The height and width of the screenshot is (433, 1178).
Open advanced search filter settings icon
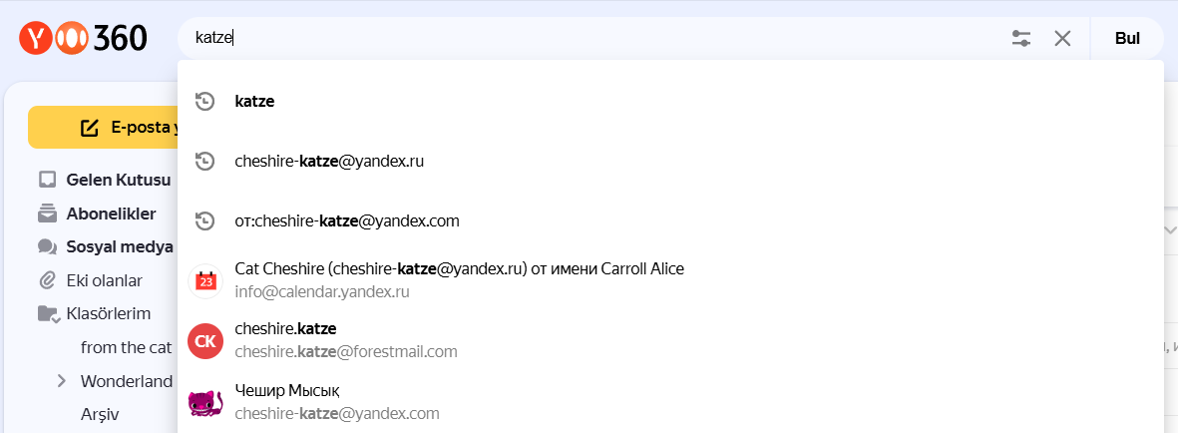[x=1020, y=39]
